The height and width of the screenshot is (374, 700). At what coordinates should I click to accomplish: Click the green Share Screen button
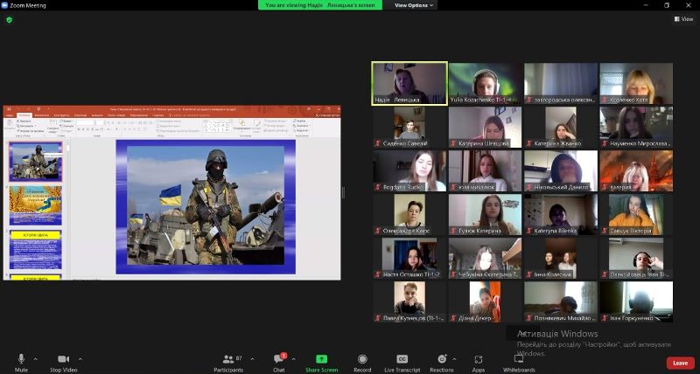[x=321, y=363]
